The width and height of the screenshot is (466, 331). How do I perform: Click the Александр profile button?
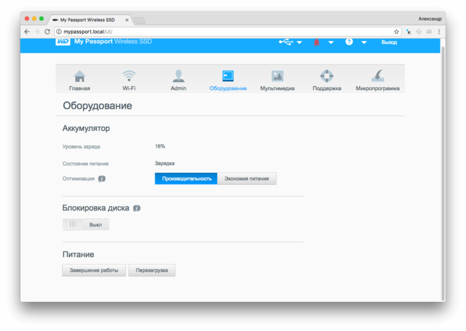430,19
